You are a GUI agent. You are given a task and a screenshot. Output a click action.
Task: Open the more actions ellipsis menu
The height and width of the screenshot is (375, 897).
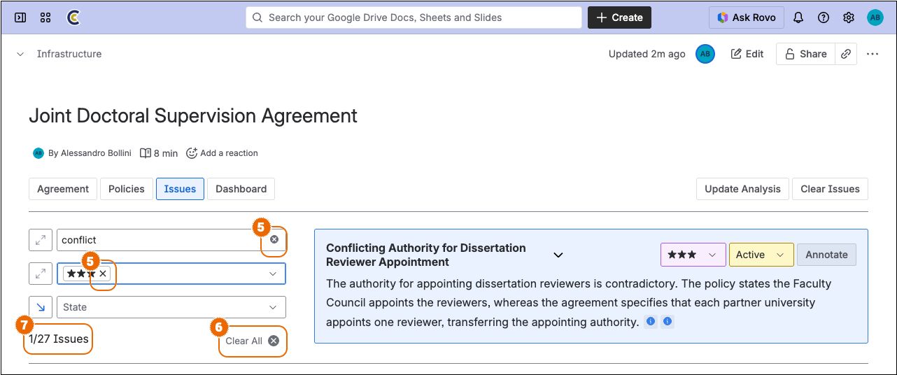tap(872, 54)
